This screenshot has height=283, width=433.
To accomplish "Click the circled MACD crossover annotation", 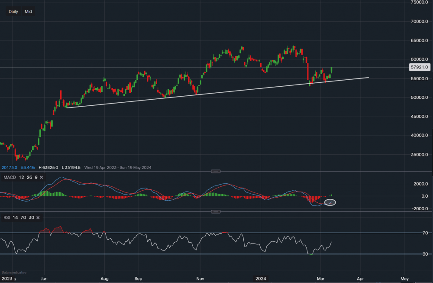I will pyautogui.click(x=330, y=202).
